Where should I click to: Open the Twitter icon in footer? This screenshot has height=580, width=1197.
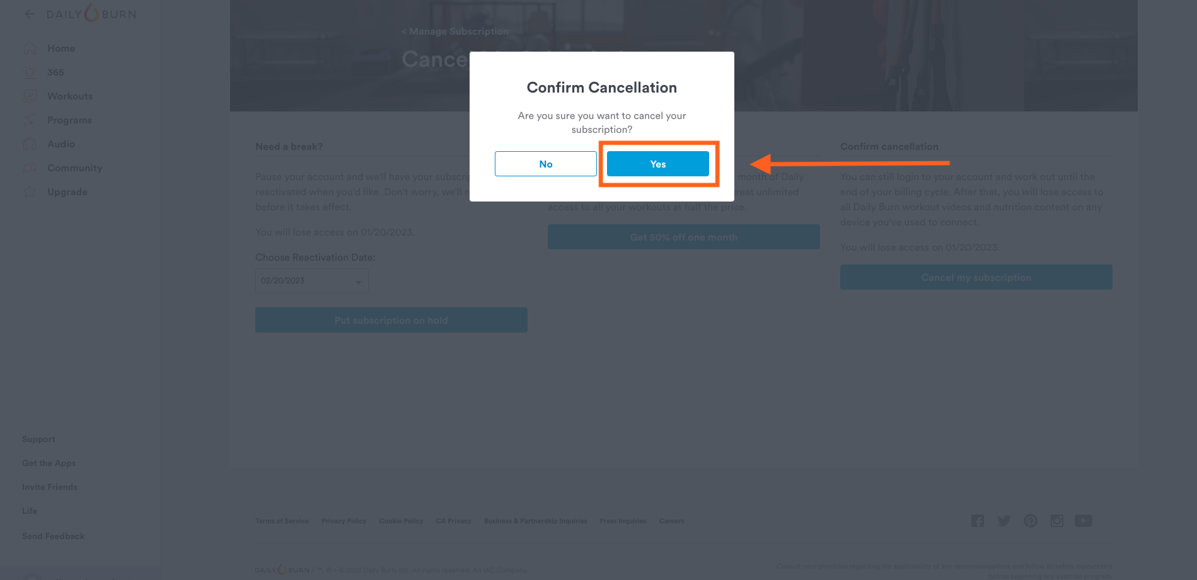point(1004,521)
